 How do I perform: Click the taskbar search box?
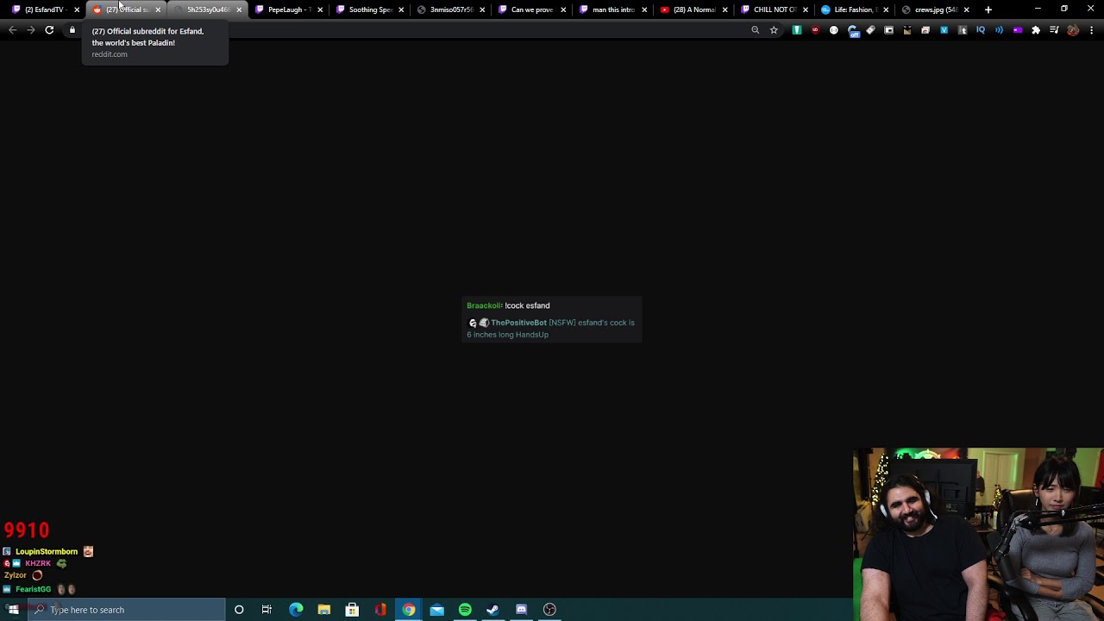click(x=126, y=610)
